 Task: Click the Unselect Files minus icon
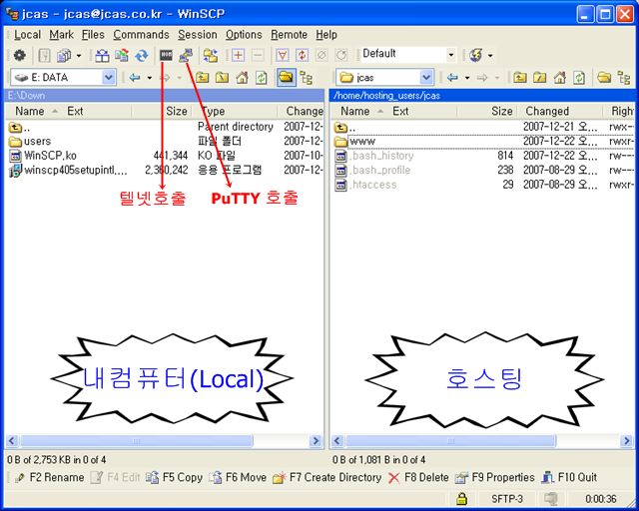click(x=258, y=55)
